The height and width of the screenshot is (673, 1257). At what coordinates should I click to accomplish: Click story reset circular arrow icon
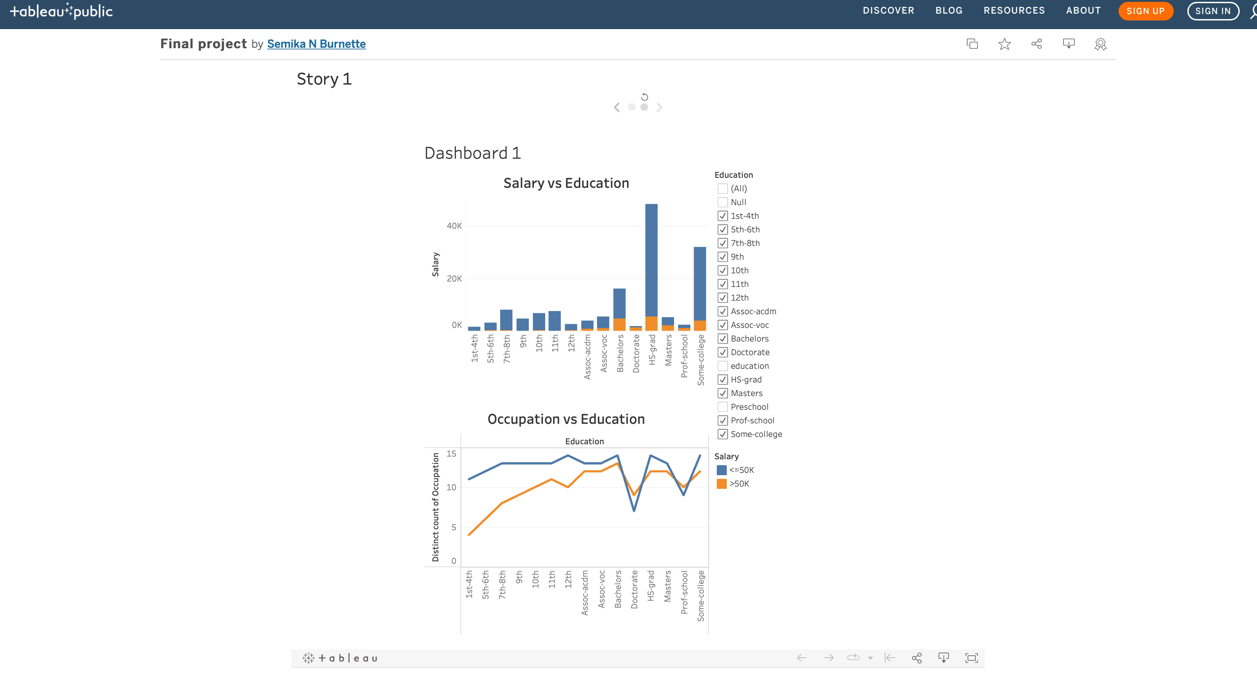[x=644, y=96]
